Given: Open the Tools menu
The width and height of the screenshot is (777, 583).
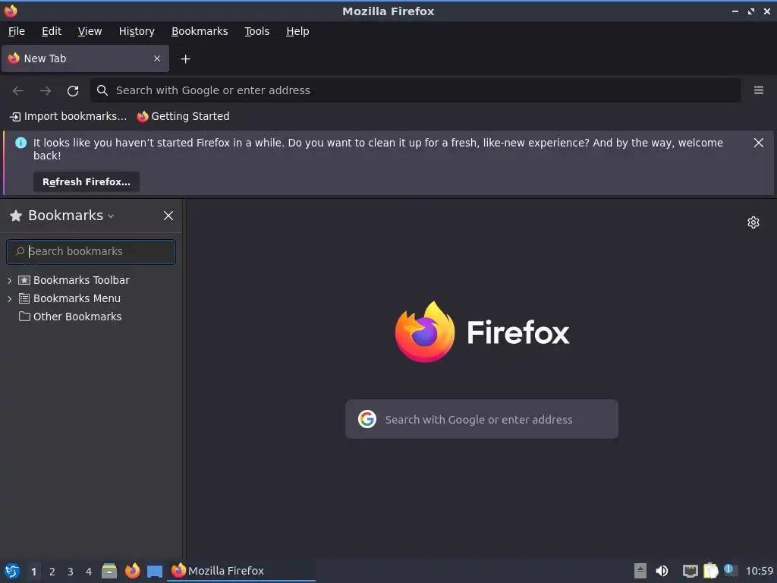Looking at the screenshot, I should pyautogui.click(x=256, y=31).
